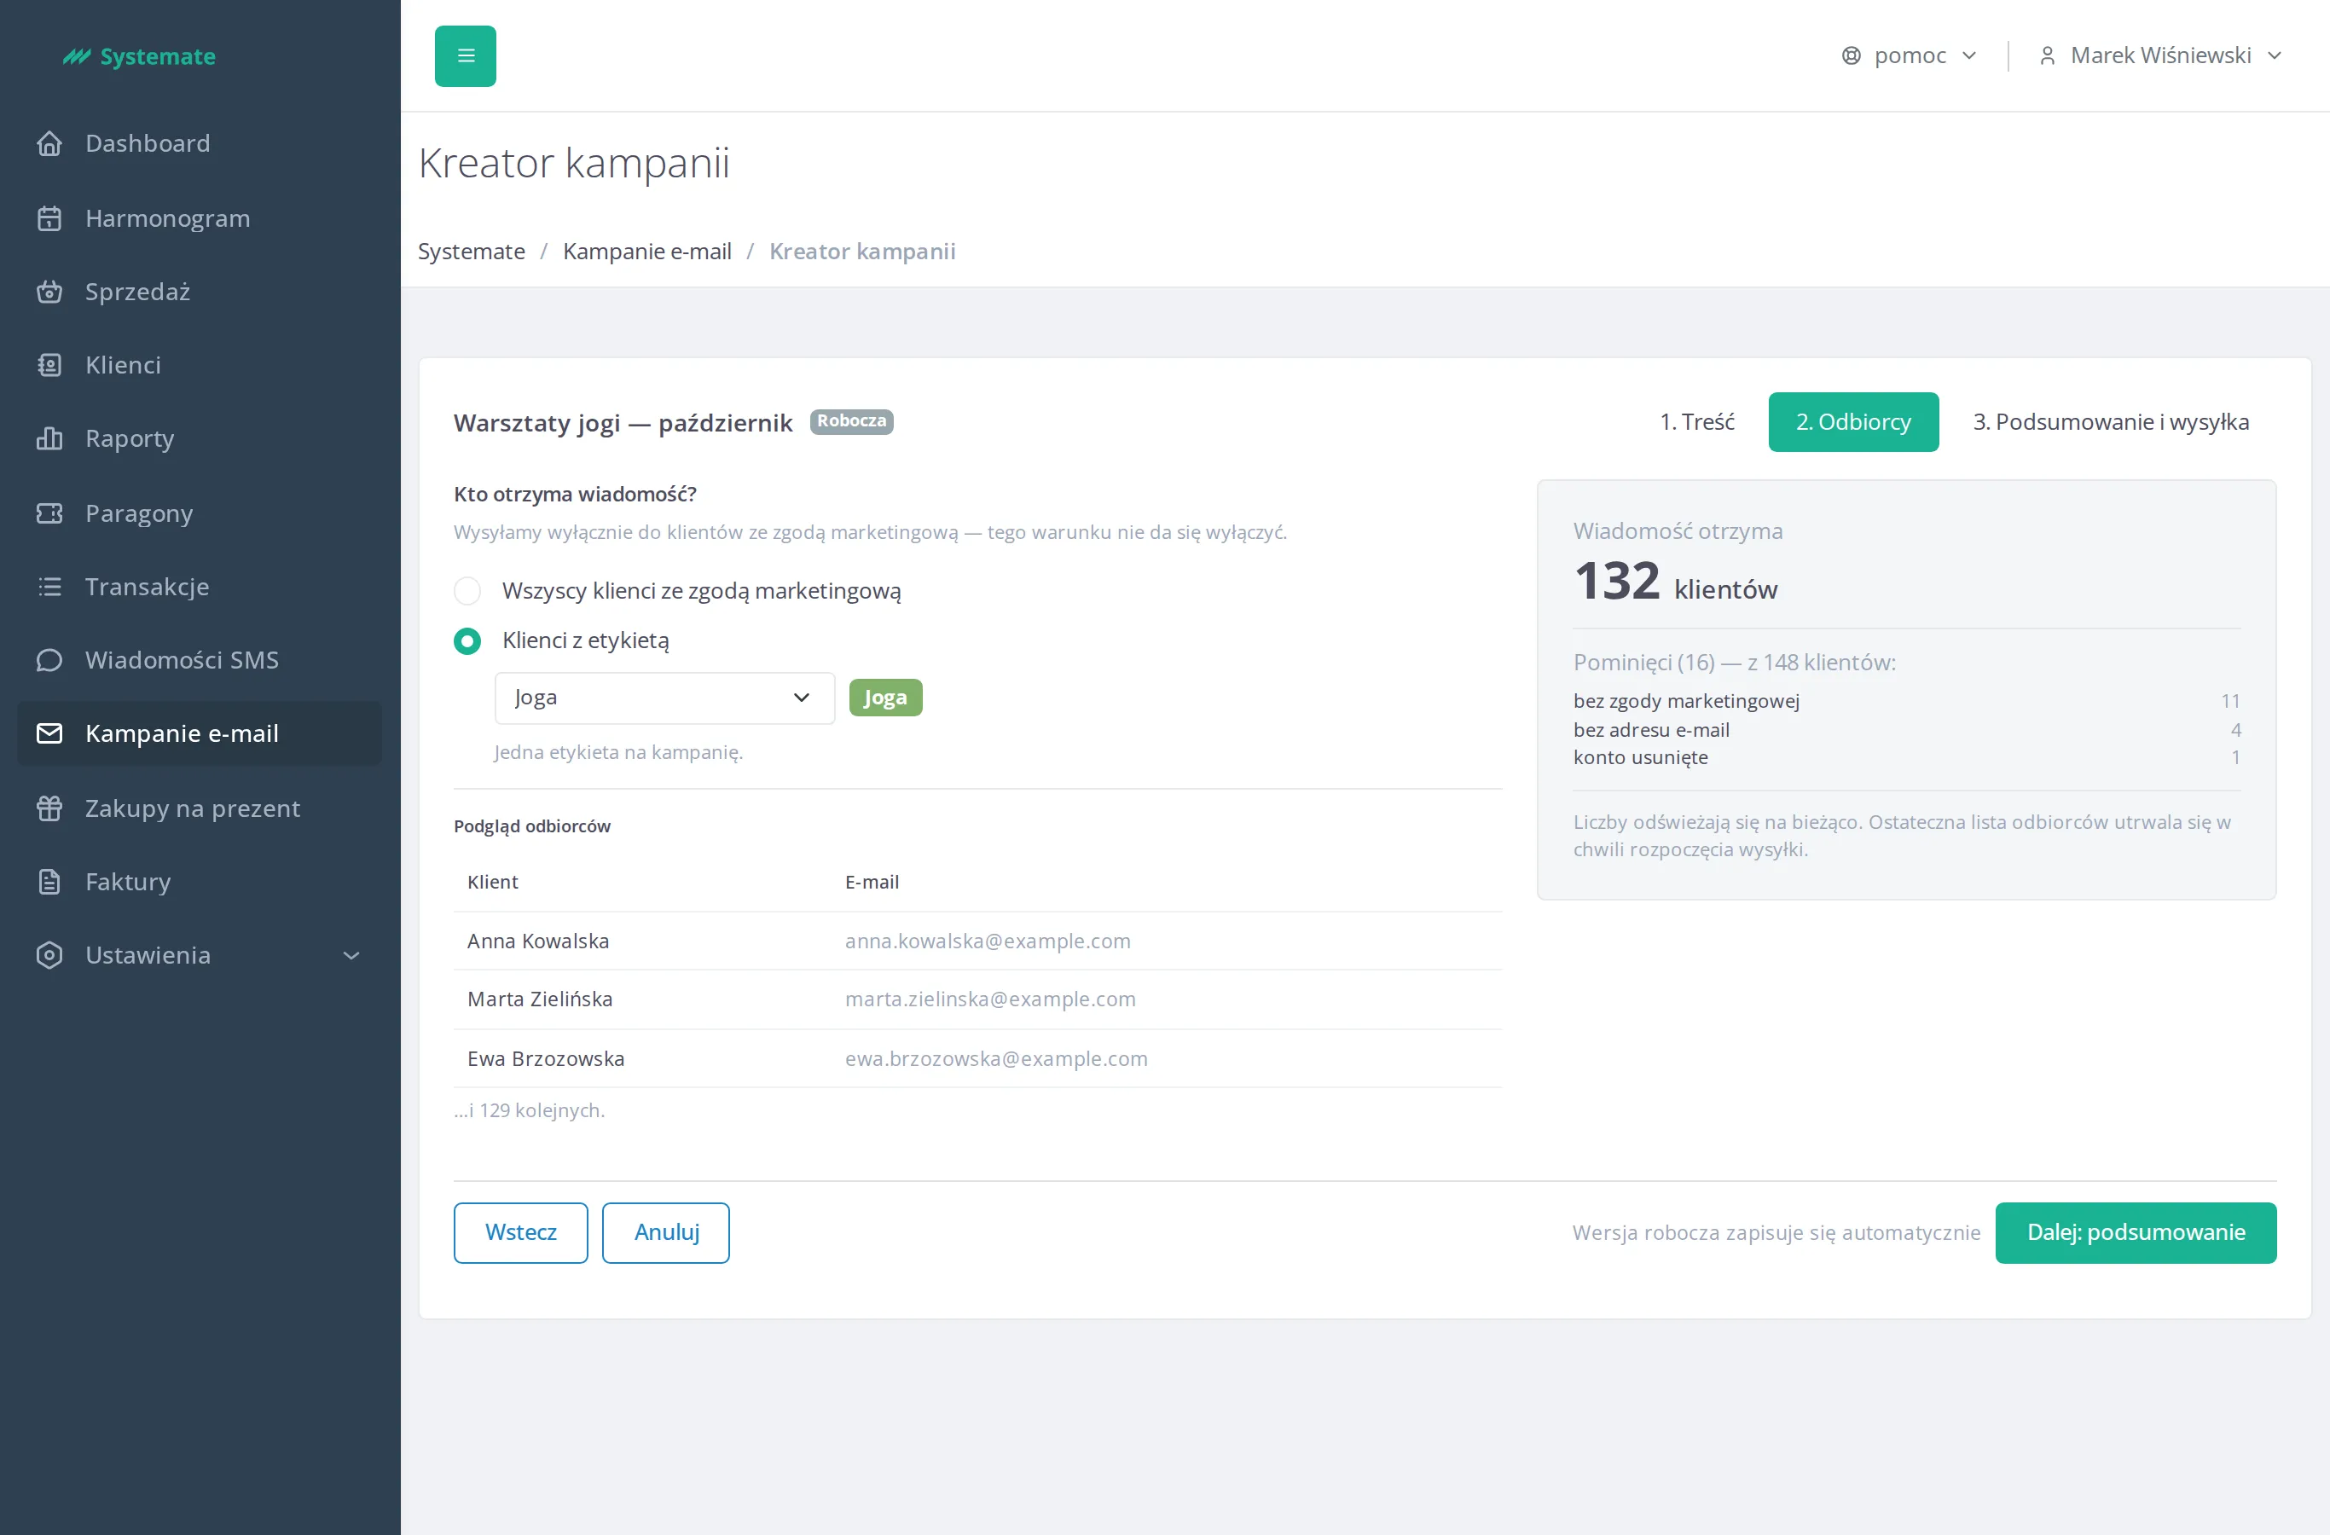Expand the Ustawienia submenu chevron
The image size is (2330, 1535).
[351, 955]
